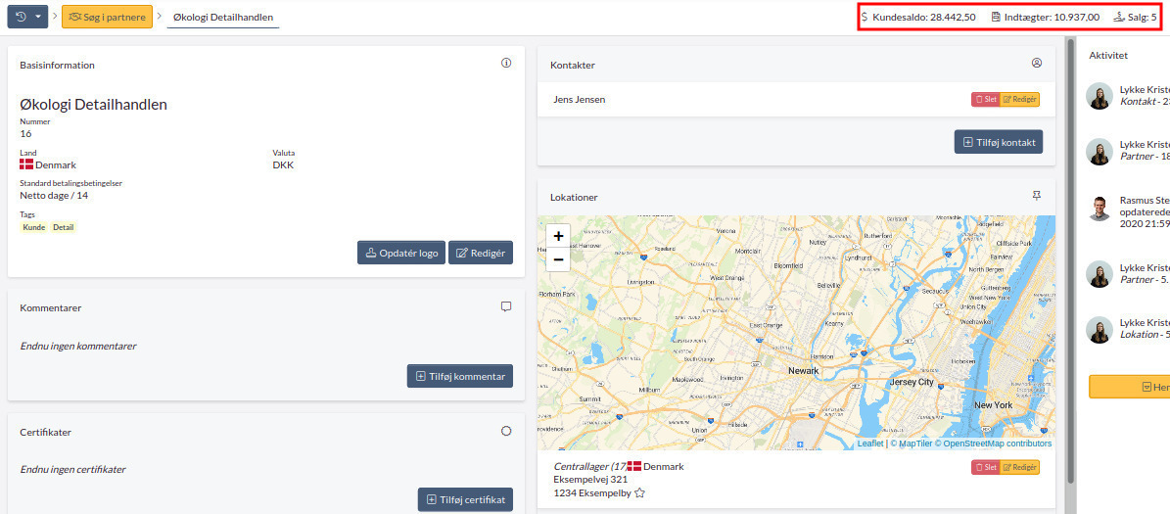Screen dimensions: 1170x514
Task: Zoom out on the map
Action: (558, 259)
